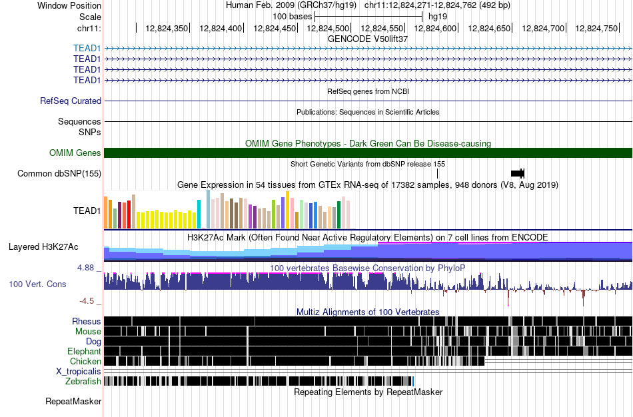Viewport: 633px width, 417px height.
Task: Click the 100 bases scale text
Action: click(x=293, y=17)
